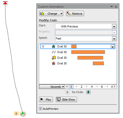Select the red exit star icon
Viewport: 123px width, 118px height.
53,63
